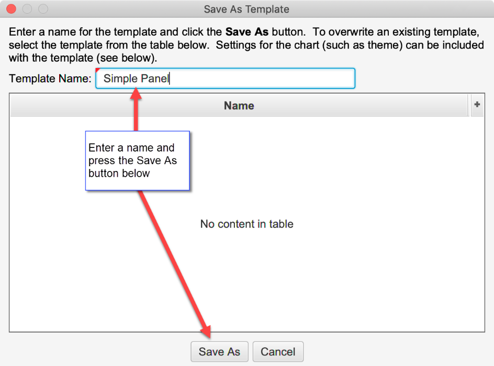Place cursor after "Panel" in name field
The height and width of the screenshot is (366, 494).
click(170, 78)
